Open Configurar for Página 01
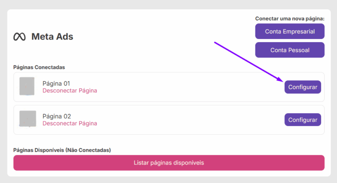This screenshot has width=337, height=183. pyautogui.click(x=303, y=87)
